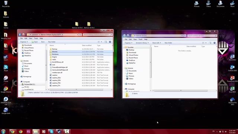Screen dimensions: 238x134
Task: Click the Help icon in the Batman AA DLC window
Action: click(x=215, y=43)
